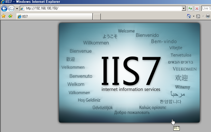Click the Back navigation button
The image size is (211, 132).
click(x=4, y=9)
